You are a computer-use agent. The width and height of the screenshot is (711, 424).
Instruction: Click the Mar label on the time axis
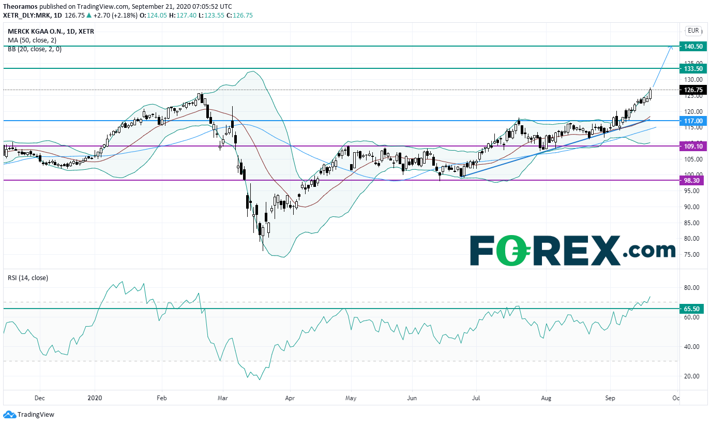click(x=223, y=398)
